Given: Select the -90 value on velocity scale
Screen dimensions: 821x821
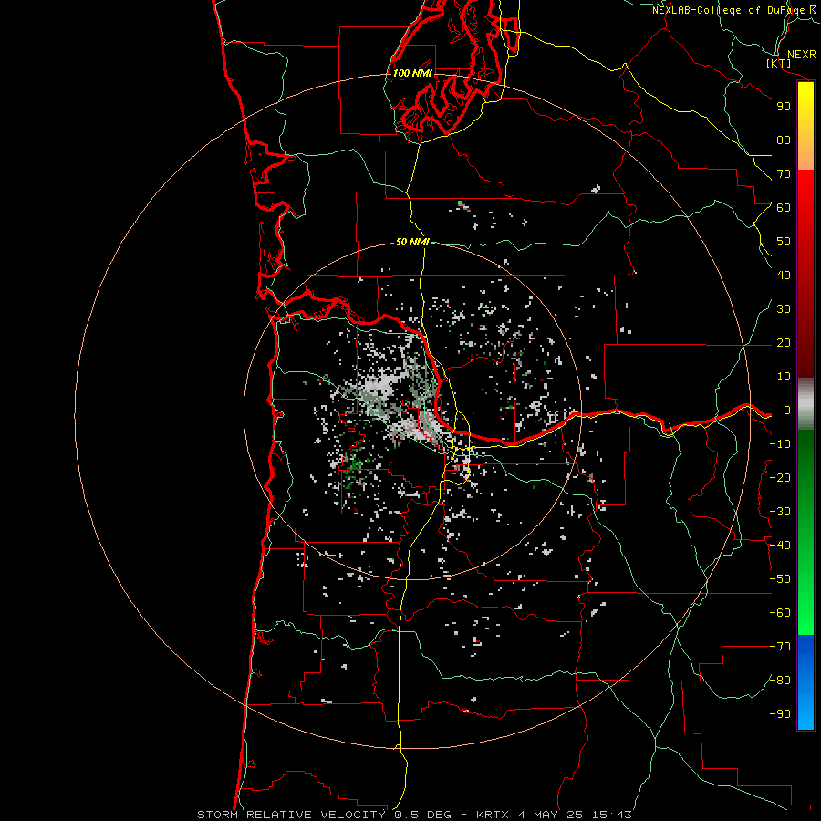Looking at the screenshot, I should pyautogui.click(x=780, y=714).
